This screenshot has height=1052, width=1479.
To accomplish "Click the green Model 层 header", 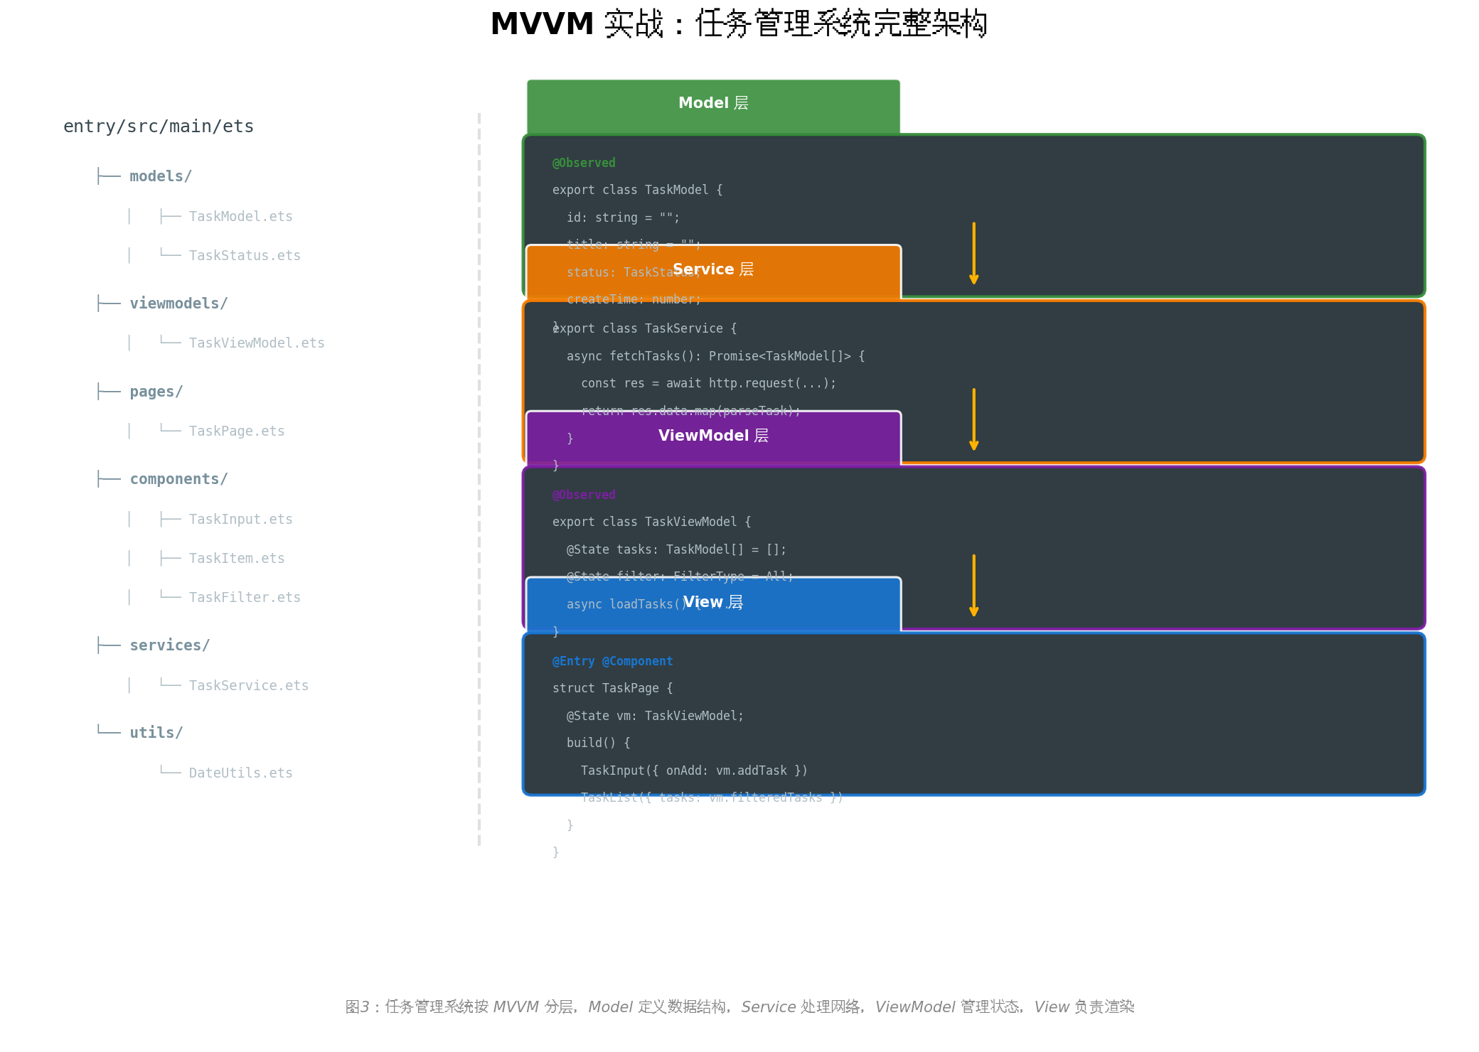I will pos(713,107).
